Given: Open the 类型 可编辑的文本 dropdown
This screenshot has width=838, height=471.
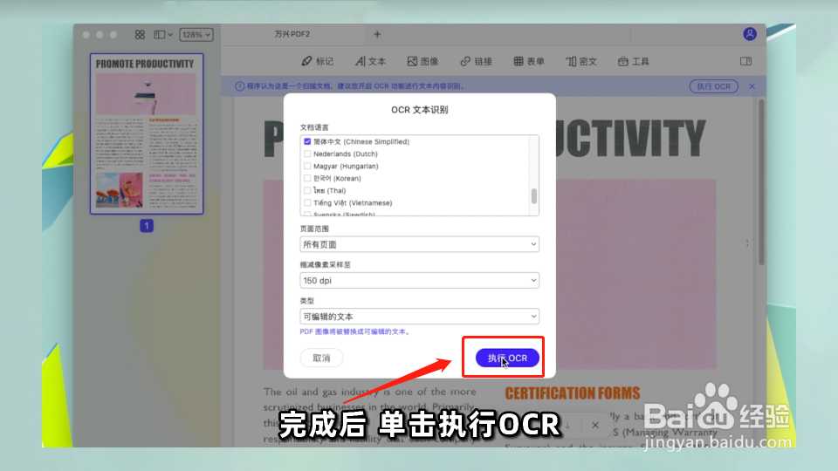Looking at the screenshot, I should [x=420, y=317].
